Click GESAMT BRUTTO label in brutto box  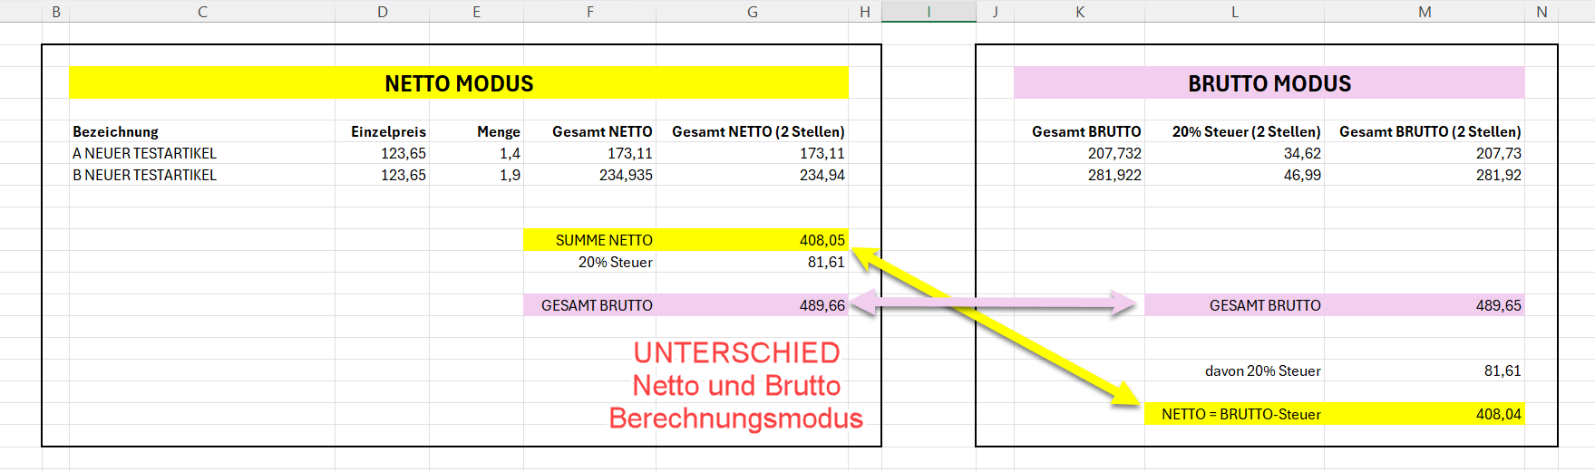1234,305
